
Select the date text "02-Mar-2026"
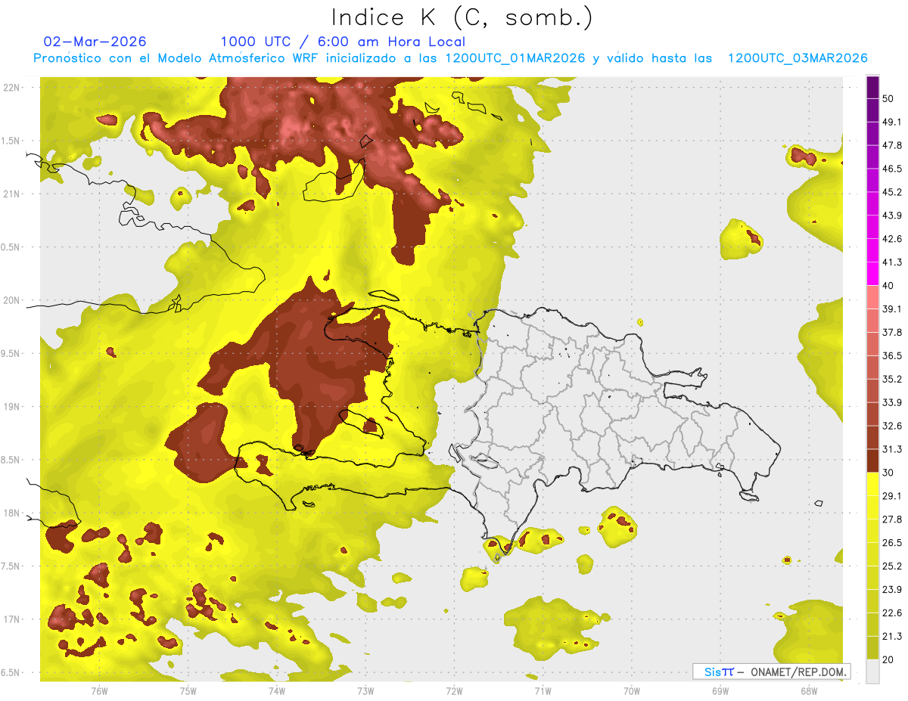[95, 42]
